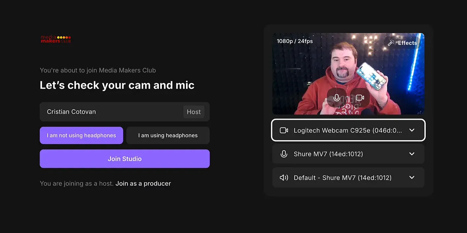Select "I am using headphones" option
The height and width of the screenshot is (233, 467).
coord(168,135)
